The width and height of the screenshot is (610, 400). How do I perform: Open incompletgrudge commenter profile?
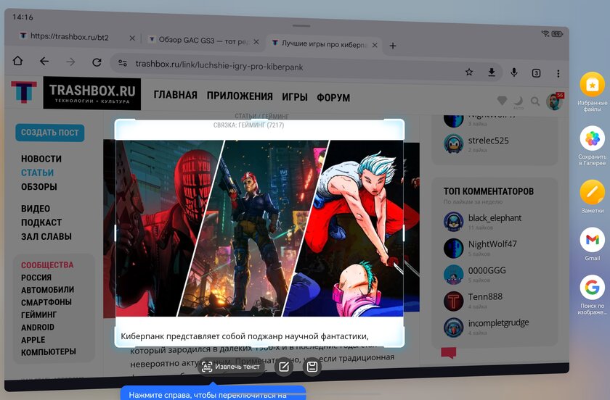pos(498,322)
